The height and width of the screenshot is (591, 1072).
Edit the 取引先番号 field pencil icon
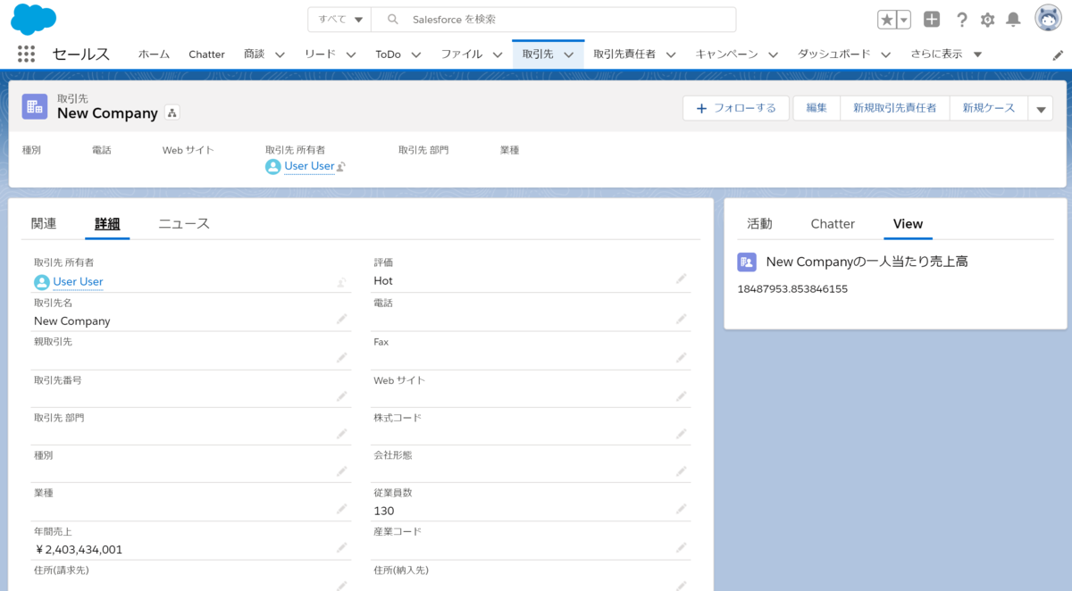341,395
